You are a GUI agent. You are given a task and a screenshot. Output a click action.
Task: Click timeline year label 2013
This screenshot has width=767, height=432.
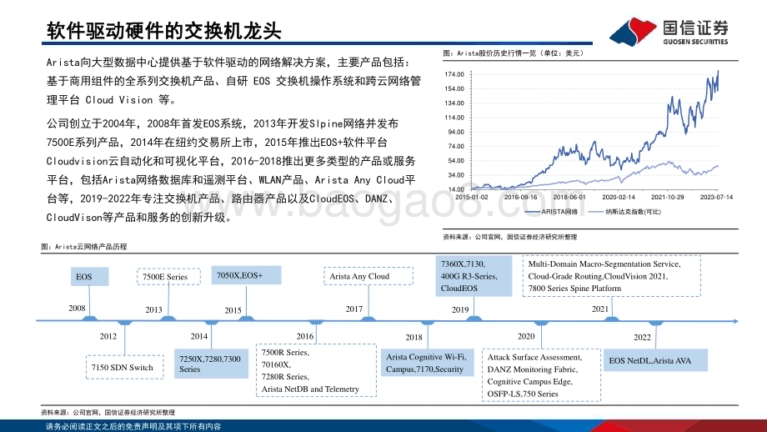point(153,309)
